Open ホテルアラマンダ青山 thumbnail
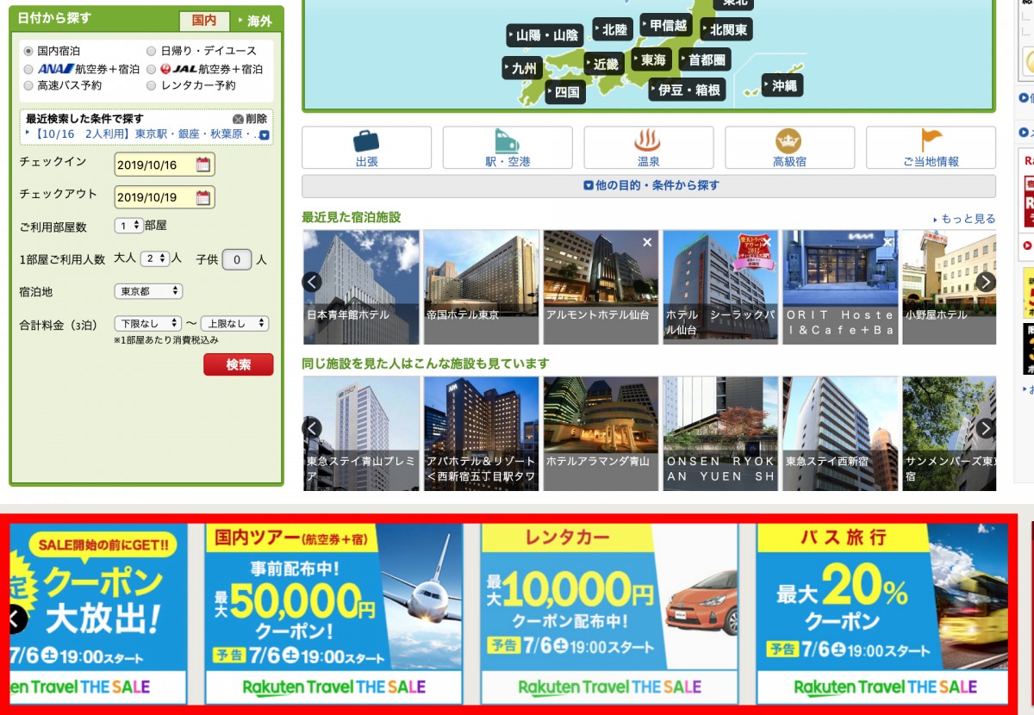The width and height of the screenshot is (1034, 715). pyautogui.click(x=601, y=433)
